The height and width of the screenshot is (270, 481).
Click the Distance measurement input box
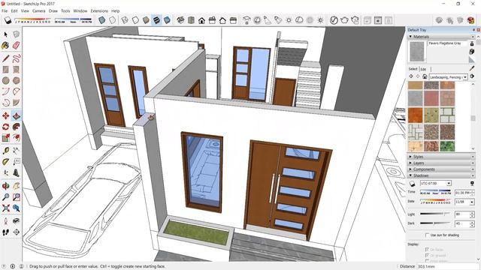448,266
